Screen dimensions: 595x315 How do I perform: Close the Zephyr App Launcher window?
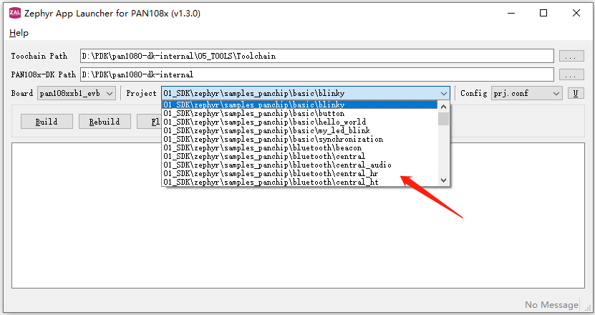[x=576, y=13]
